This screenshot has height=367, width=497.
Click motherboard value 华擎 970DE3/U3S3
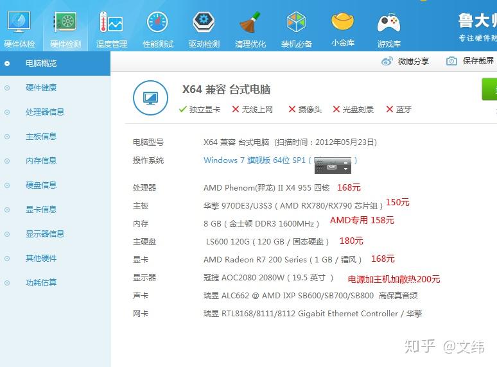(293, 206)
